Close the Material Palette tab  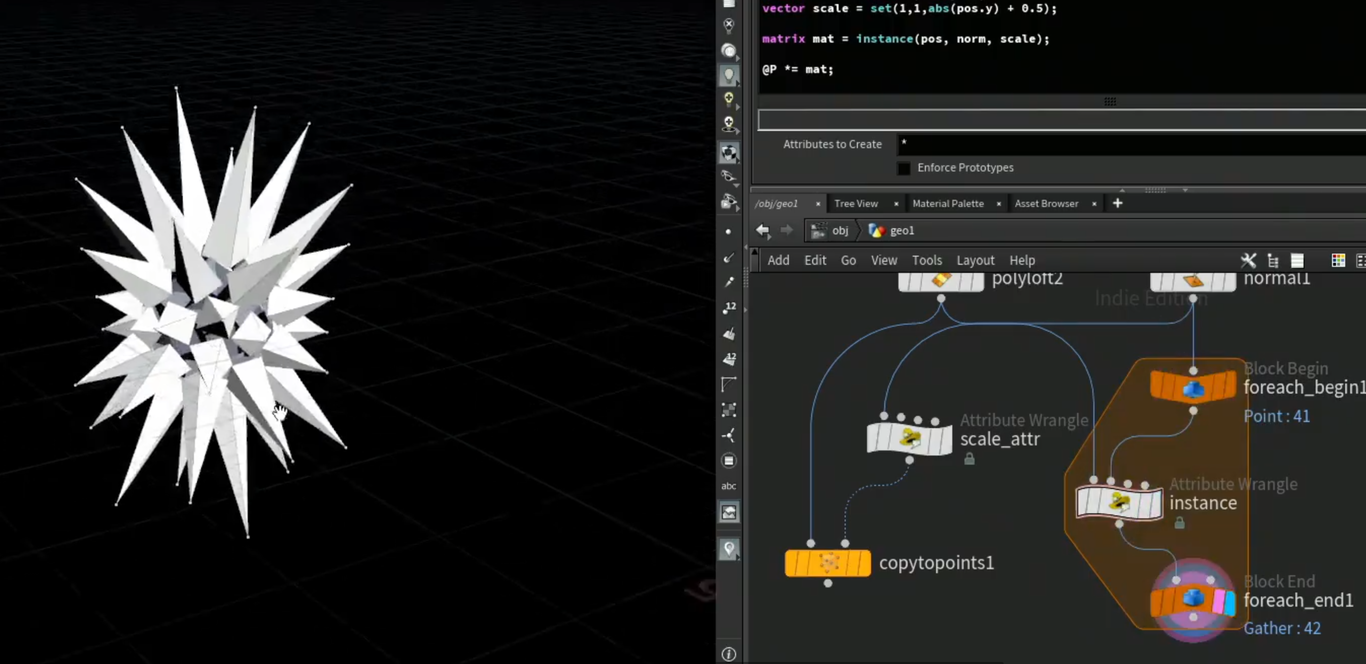(998, 204)
